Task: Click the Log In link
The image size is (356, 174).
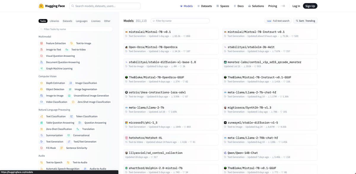Action: tap(296, 6)
